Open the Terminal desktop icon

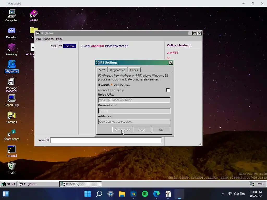click(x=11, y=151)
